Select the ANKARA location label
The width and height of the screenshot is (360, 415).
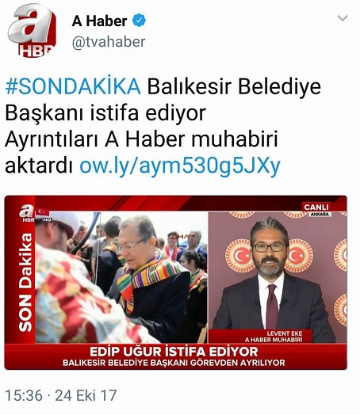coord(320,214)
